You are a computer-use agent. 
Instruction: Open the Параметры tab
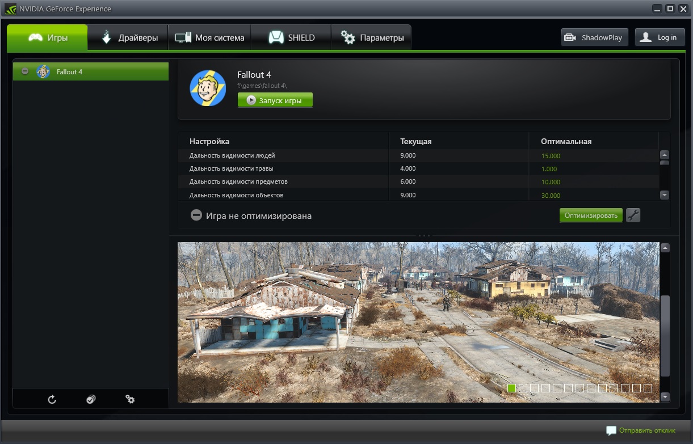pos(371,37)
